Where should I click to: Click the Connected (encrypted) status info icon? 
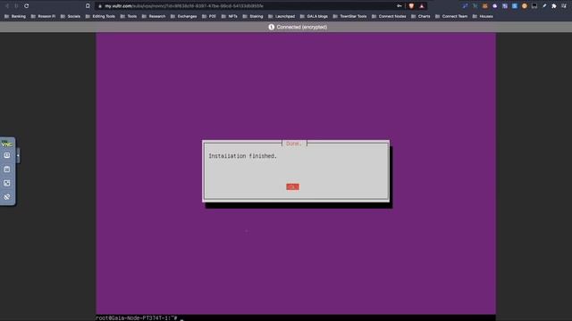pos(272,27)
